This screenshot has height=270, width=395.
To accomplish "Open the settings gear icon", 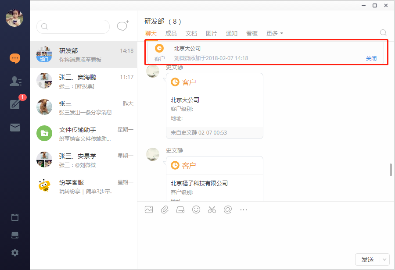I will point(15,252).
